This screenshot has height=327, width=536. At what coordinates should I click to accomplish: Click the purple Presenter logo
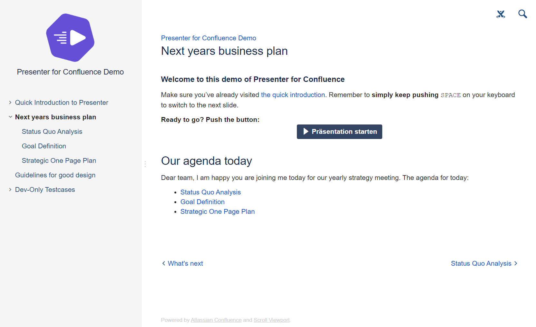(70, 38)
